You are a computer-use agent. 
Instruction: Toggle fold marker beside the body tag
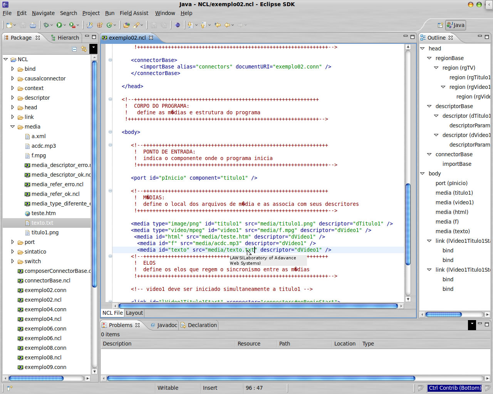110,132
